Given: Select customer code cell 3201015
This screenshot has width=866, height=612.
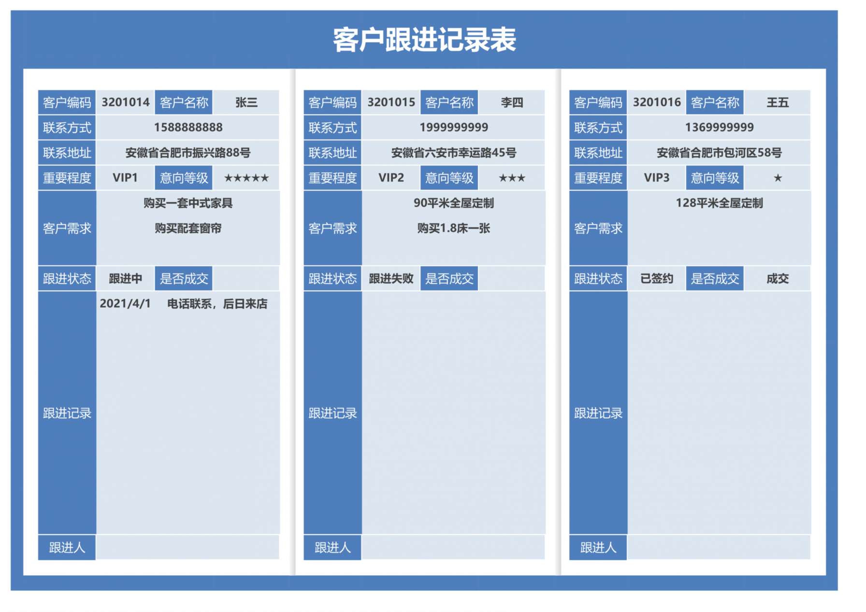Looking at the screenshot, I should pos(391,102).
